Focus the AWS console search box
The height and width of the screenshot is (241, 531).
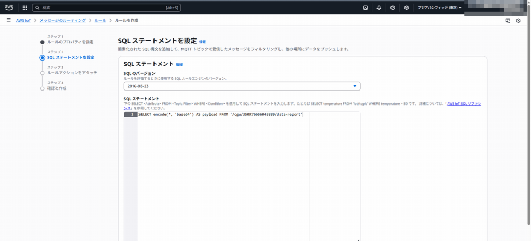[104, 8]
